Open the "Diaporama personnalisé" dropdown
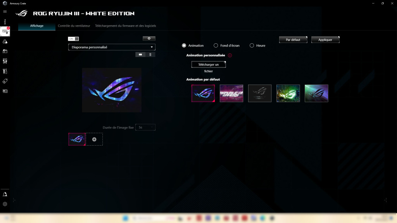 112,47
